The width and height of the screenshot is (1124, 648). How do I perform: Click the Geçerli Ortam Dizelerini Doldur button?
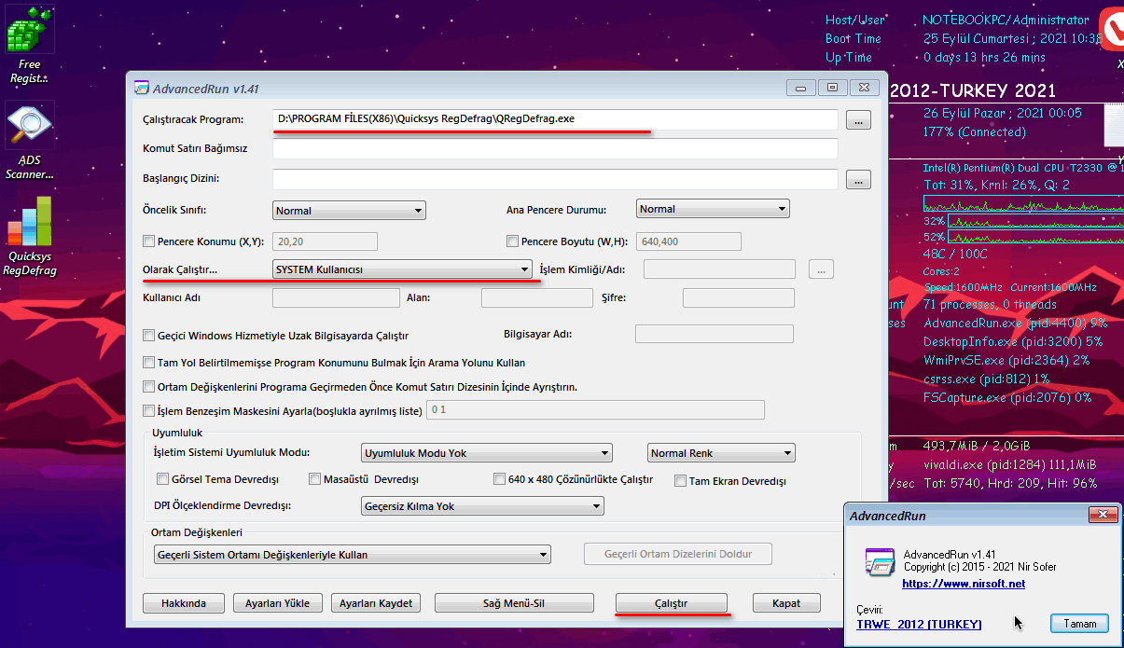point(678,554)
